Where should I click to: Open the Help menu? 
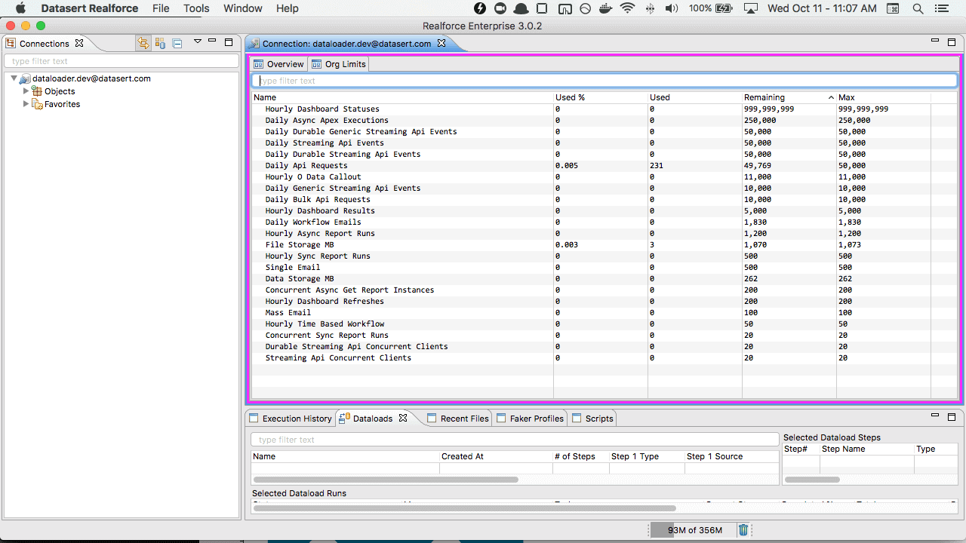point(288,8)
